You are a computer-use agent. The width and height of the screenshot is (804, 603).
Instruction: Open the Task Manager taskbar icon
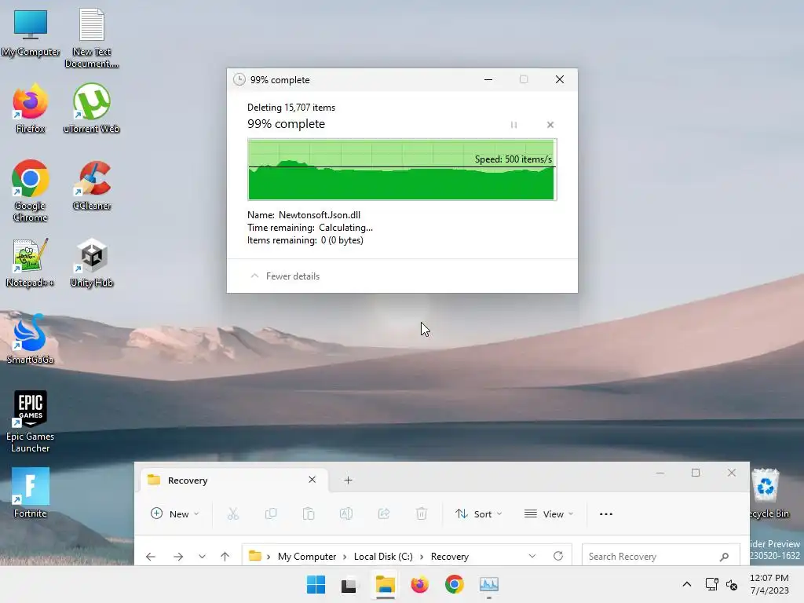pyautogui.click(x=488, y=584)
